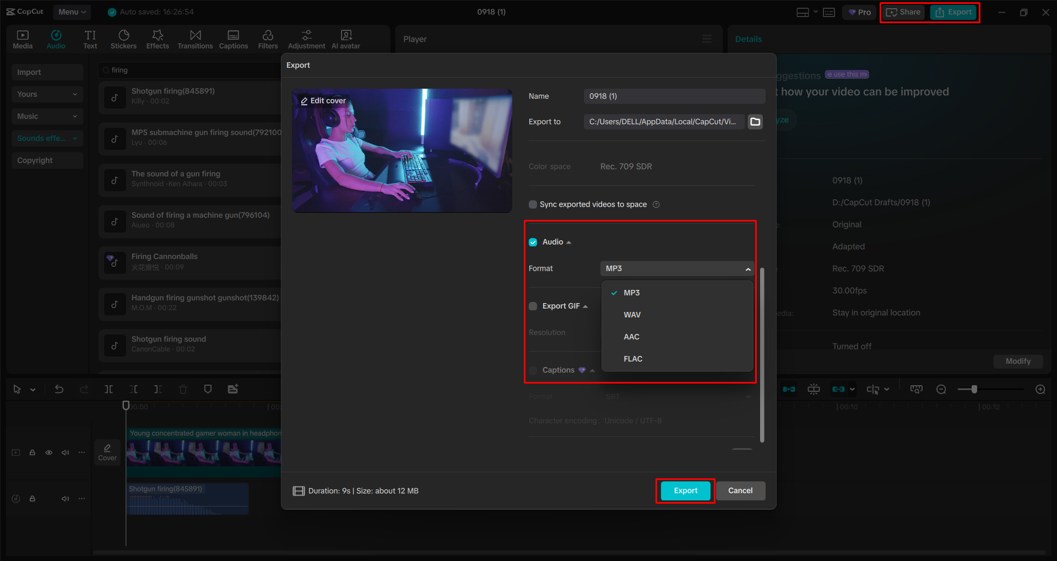Toggle Sync exported videos to space
Viewport: 1057px width, 561px height.
point(533,204)
